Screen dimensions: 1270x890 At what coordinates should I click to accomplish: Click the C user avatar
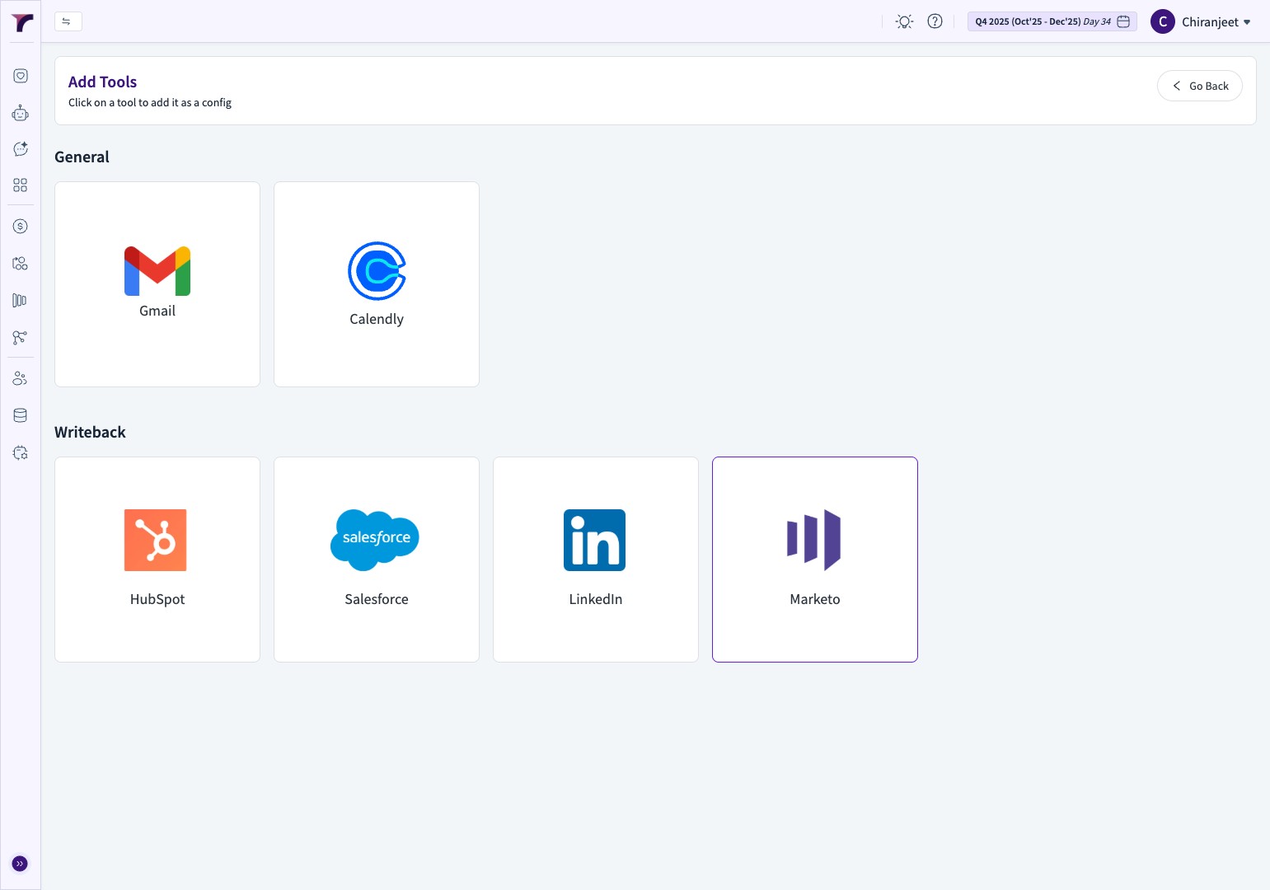(x=1163, y=21)
